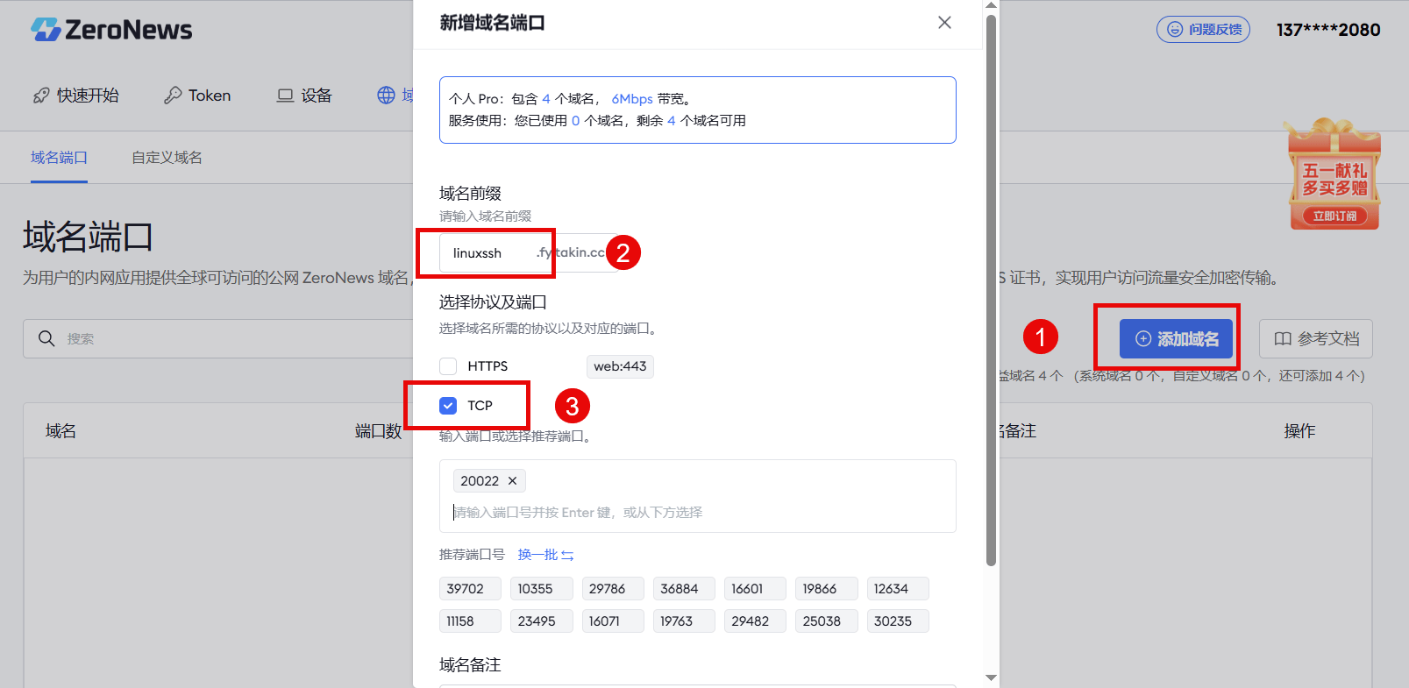Go to 快速开始 in navigation
Viewport: 1409px width, 688px height.
[x=75, y=96]
